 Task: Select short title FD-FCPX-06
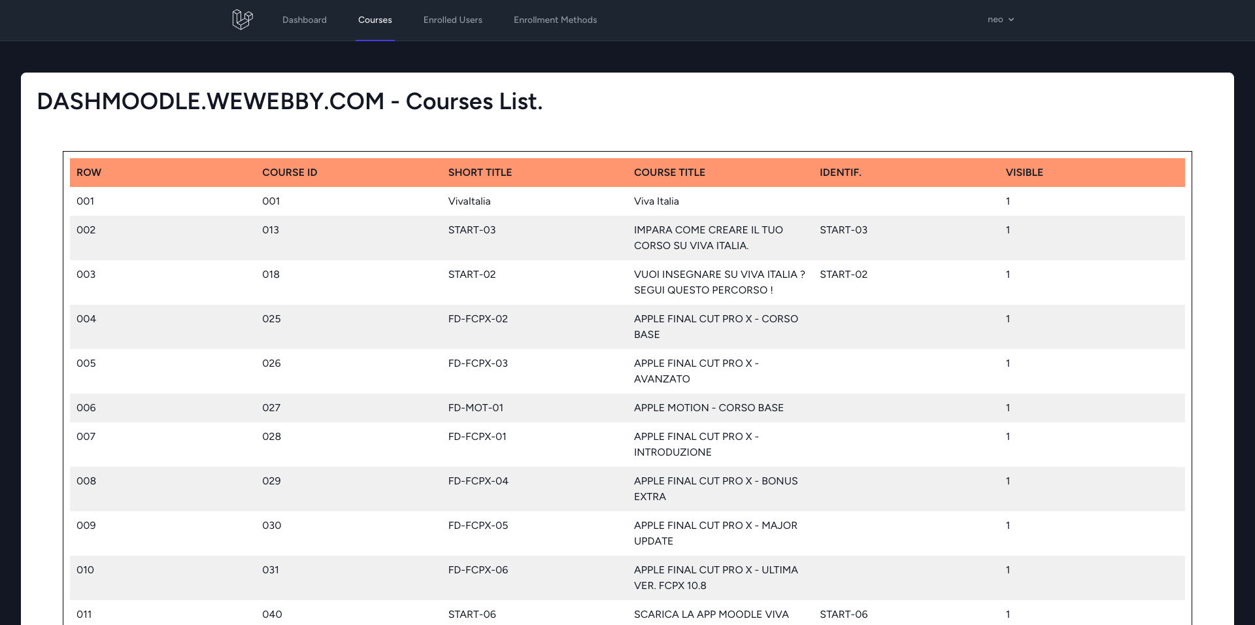[478, 570]
